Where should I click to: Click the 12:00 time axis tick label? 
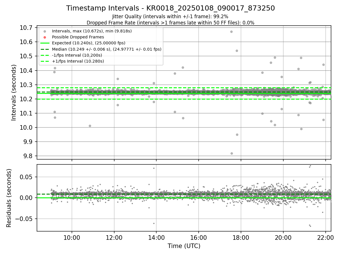tap(114, 238)
